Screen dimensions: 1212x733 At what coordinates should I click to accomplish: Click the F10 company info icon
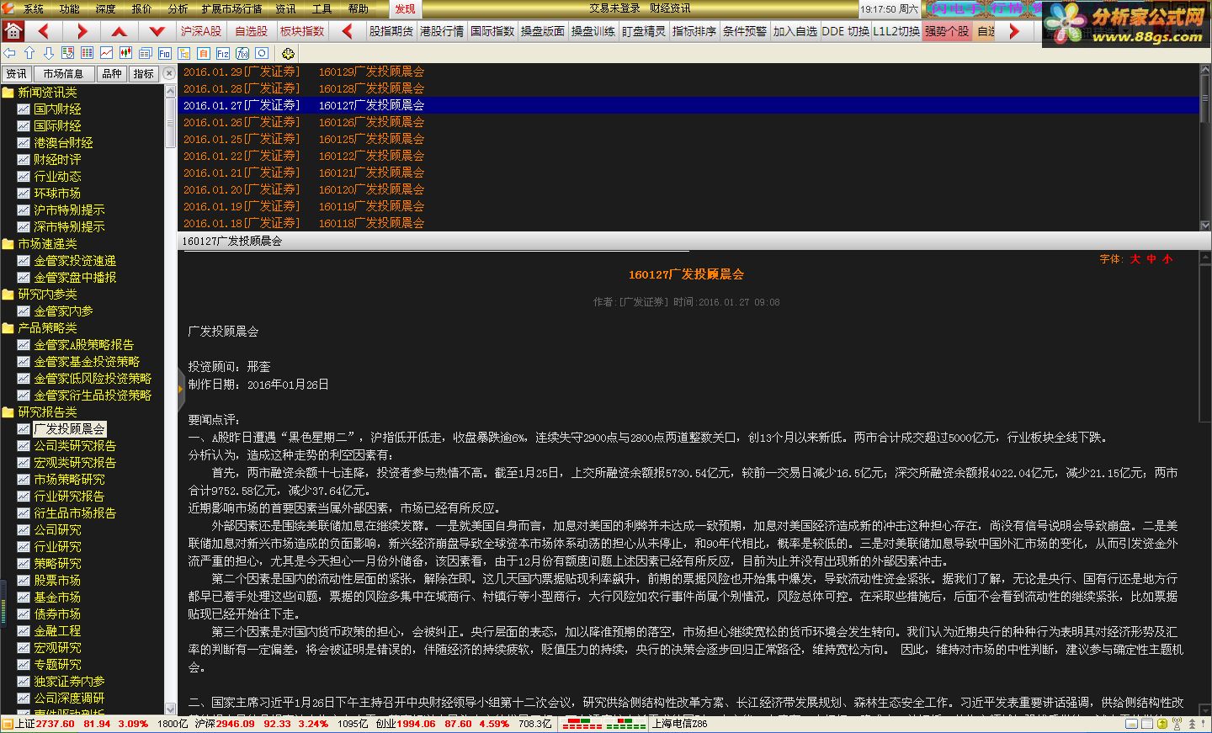[x=164, y=53]
